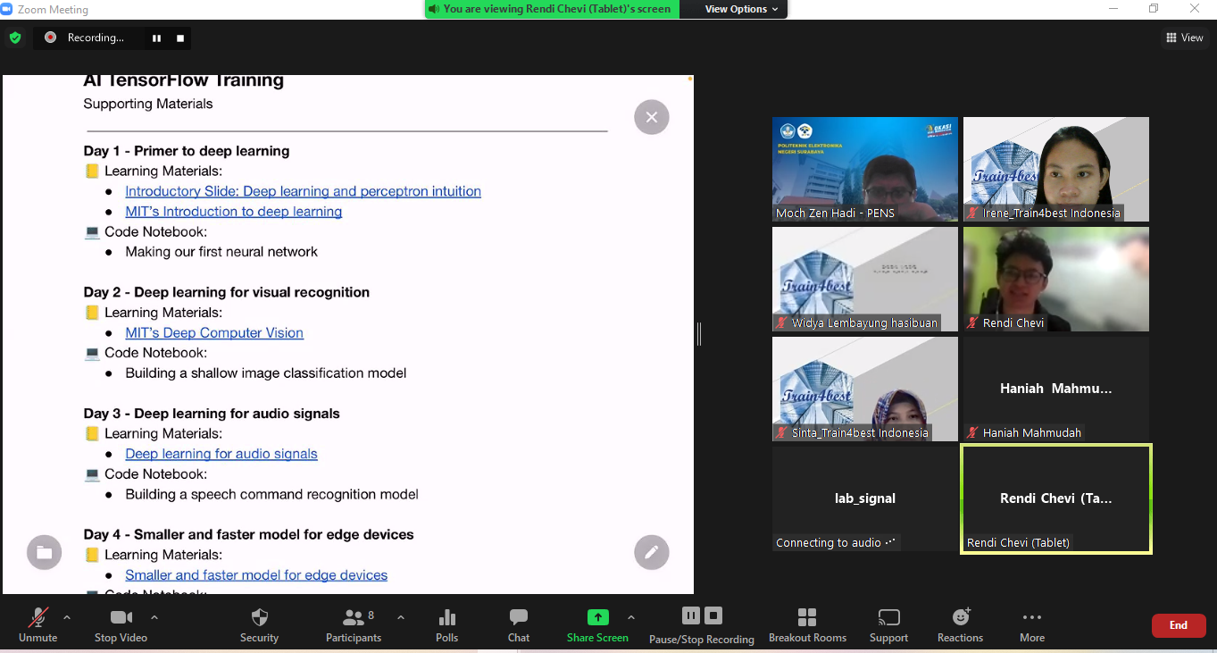Open the Polls button
This screenshot has height=653, width=1217.
click(x=447, y=624)
